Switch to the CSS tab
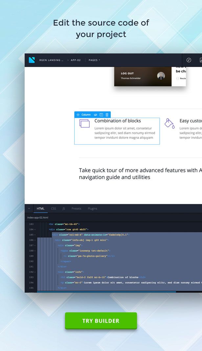Viewport: 202px width, 351px height. tap(54, 208)
